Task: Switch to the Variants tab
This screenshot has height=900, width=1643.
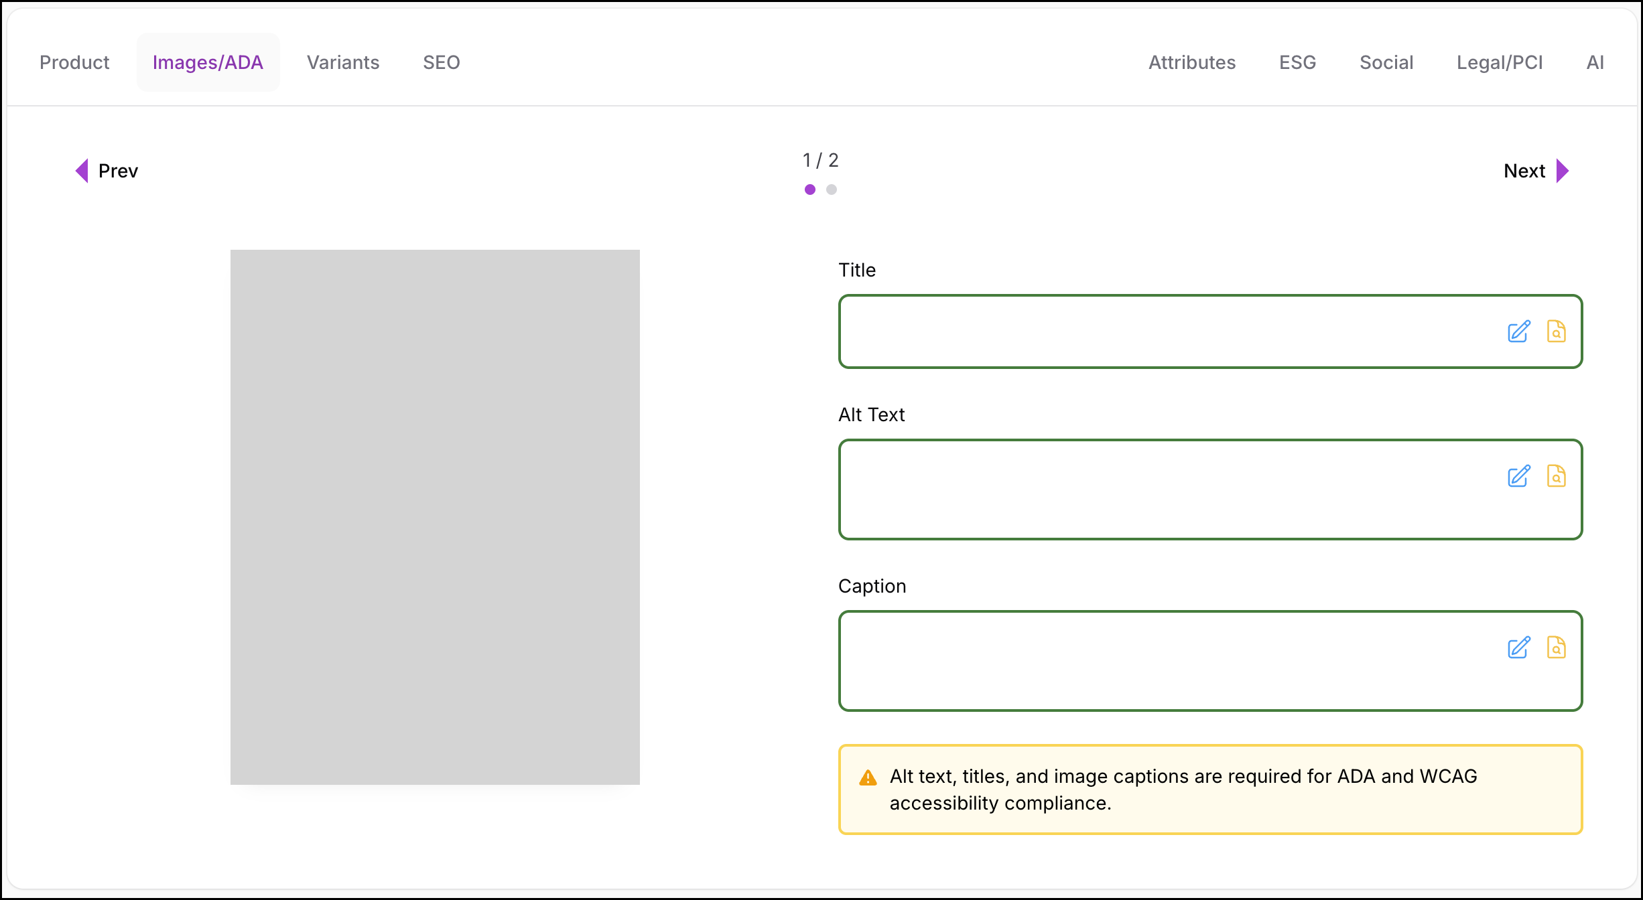Action: point(343,62)
